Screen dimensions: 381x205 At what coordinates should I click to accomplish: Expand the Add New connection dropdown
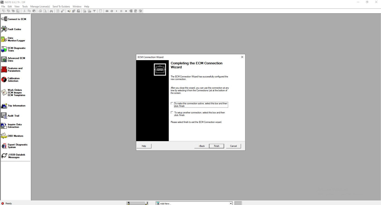click(x=231, y=203)
